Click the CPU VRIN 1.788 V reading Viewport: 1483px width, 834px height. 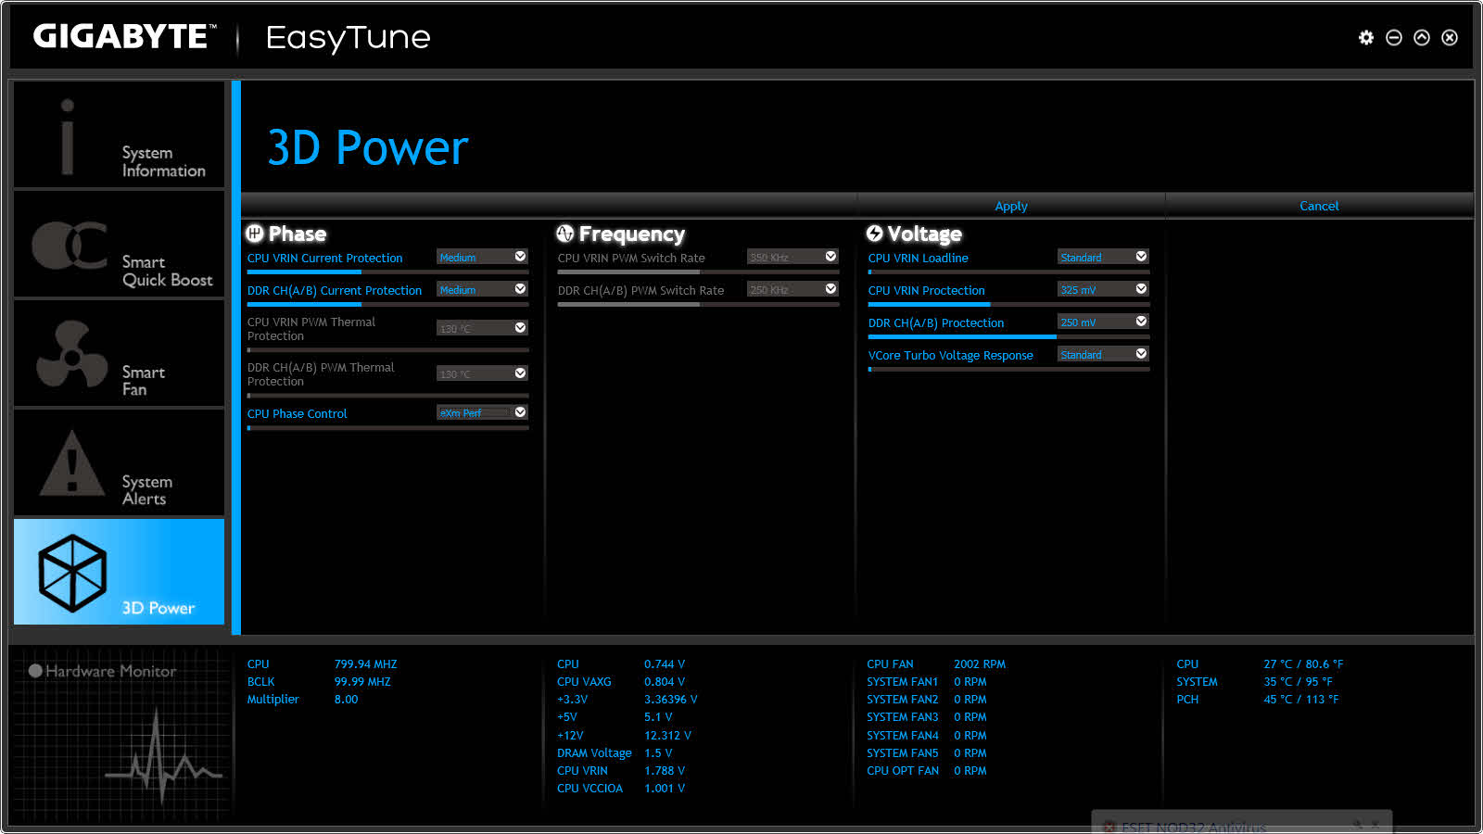tap(665, 771)
